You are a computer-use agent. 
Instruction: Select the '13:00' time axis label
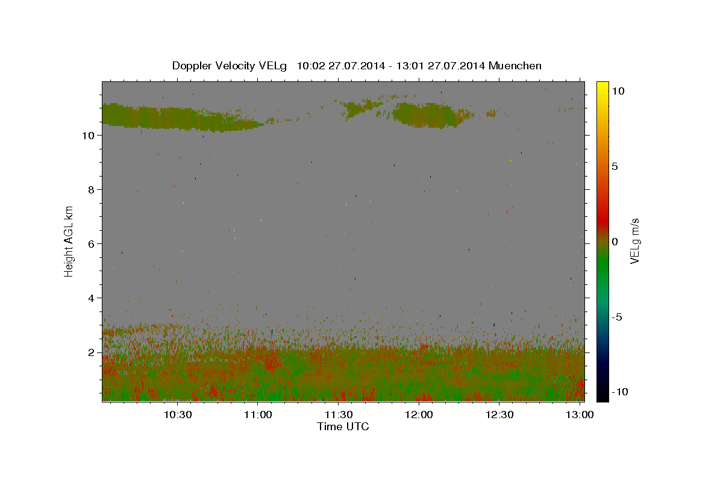pos(580,415)
